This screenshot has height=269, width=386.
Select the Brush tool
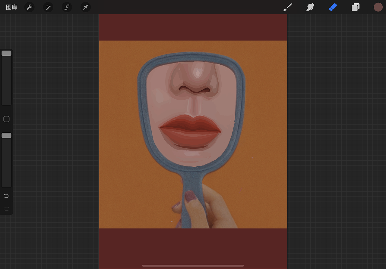click(288, 7)
